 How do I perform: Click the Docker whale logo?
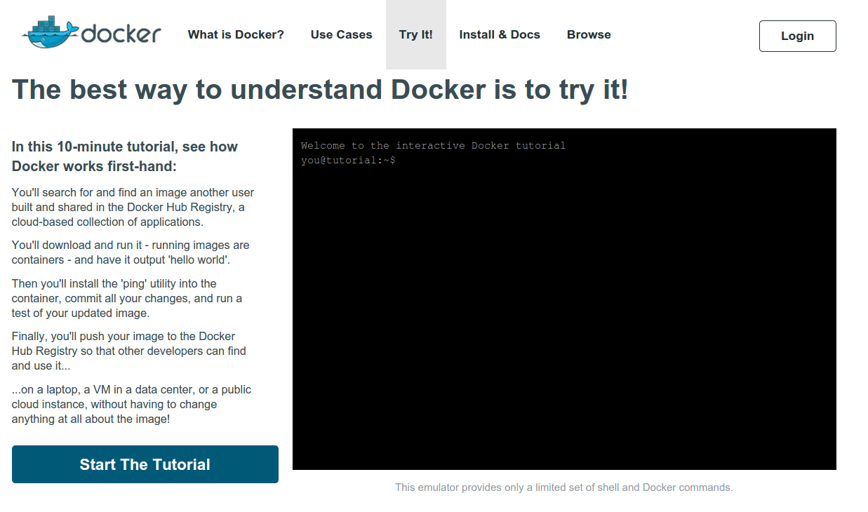click(91, 32)
